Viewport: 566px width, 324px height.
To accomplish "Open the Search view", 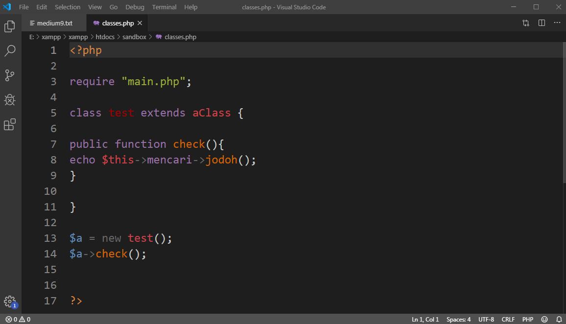I will coord(10,51).
